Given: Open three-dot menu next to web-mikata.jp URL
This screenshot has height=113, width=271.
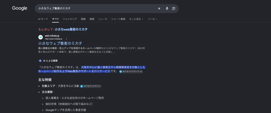Looking at the screenshot, I should 66,39.
